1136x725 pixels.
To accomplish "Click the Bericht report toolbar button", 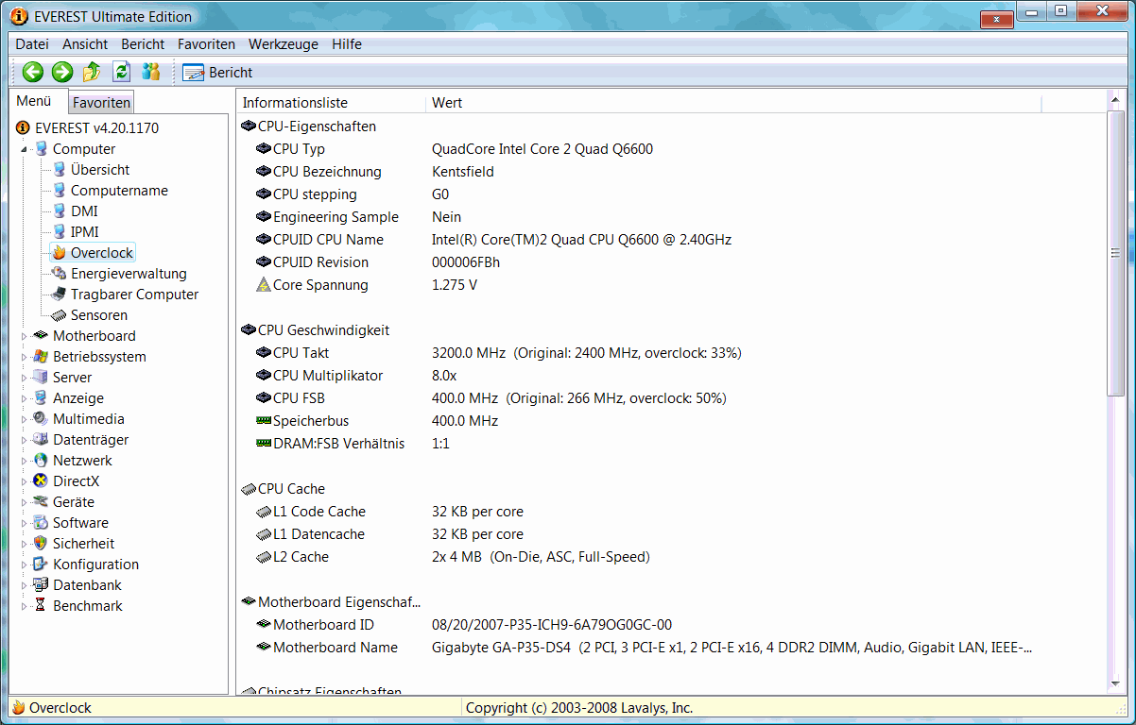I will (218, 73).
